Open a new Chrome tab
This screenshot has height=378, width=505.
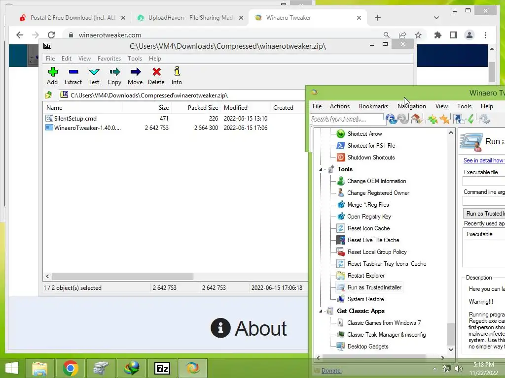[378, 18]
